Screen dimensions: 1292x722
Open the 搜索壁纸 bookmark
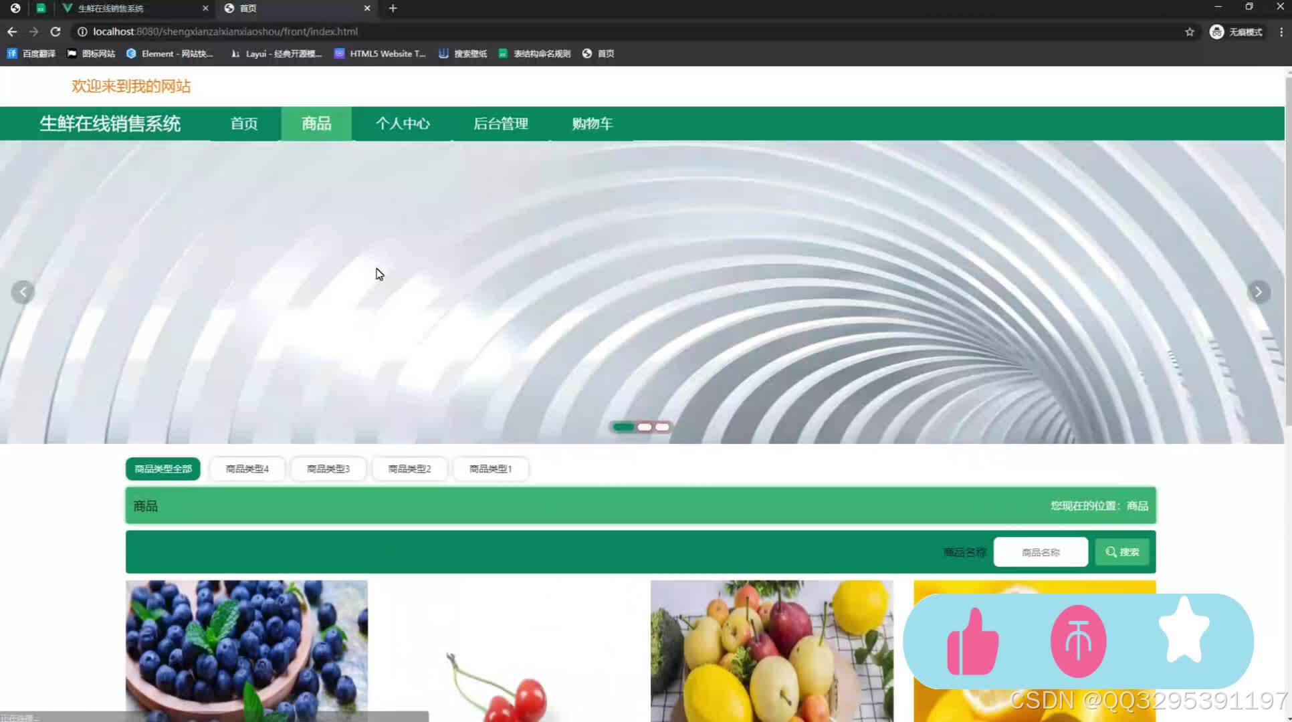pos(463,53)
